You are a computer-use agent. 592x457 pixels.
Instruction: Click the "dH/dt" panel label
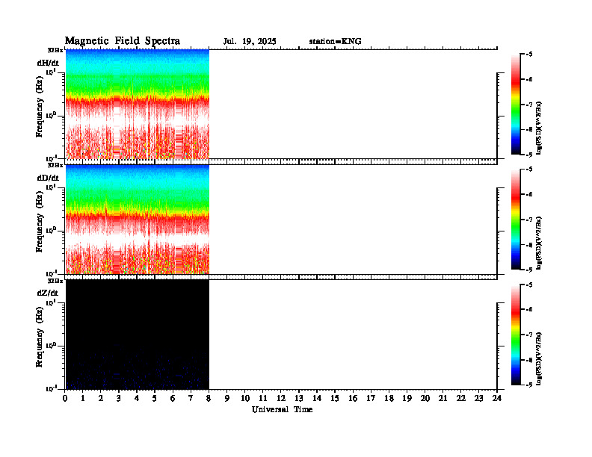click(x=48, y=63)
